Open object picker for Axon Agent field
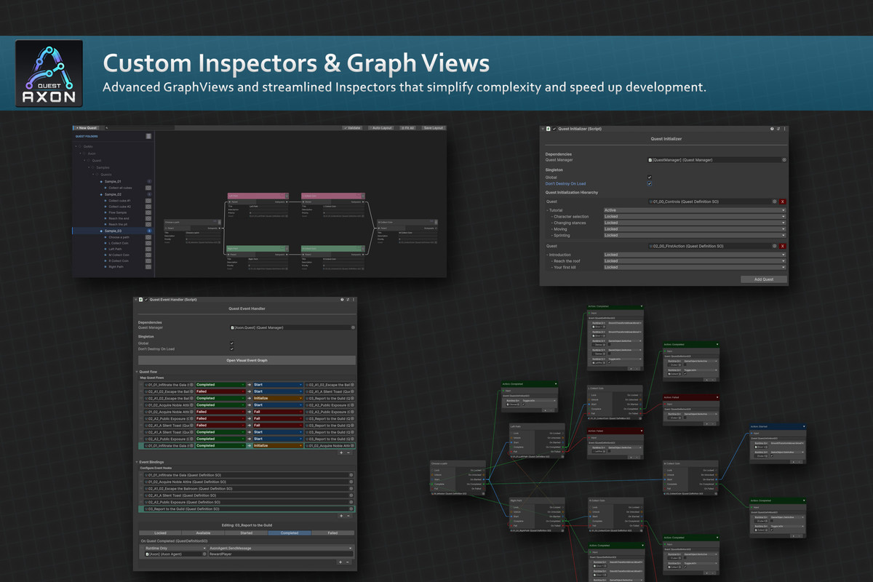Image resolution: width=873 pixels, height=582 pixels. (x=204, y=554)
